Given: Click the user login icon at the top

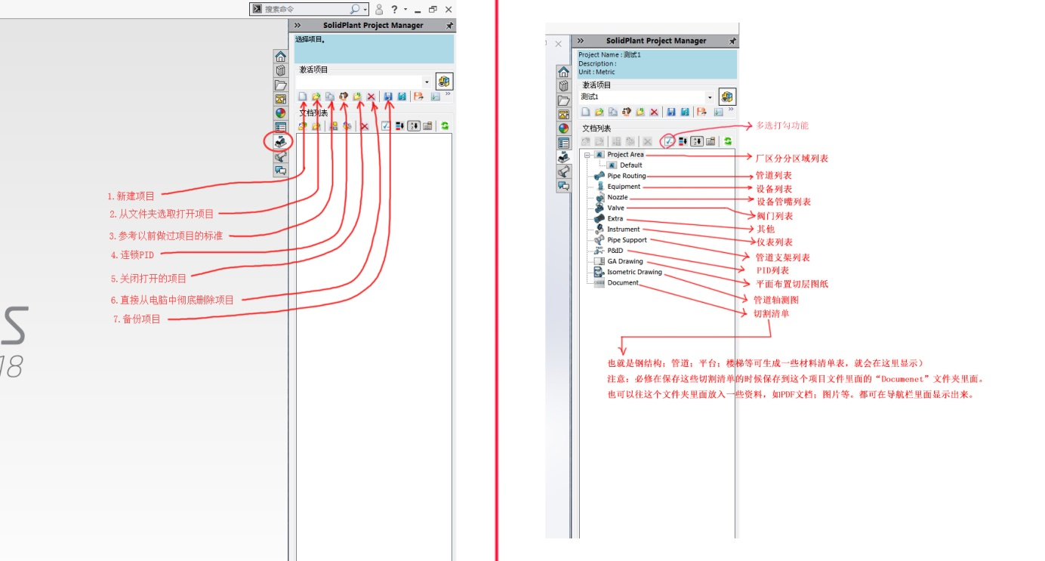Looking at the screenshot, I should point(379,9).
